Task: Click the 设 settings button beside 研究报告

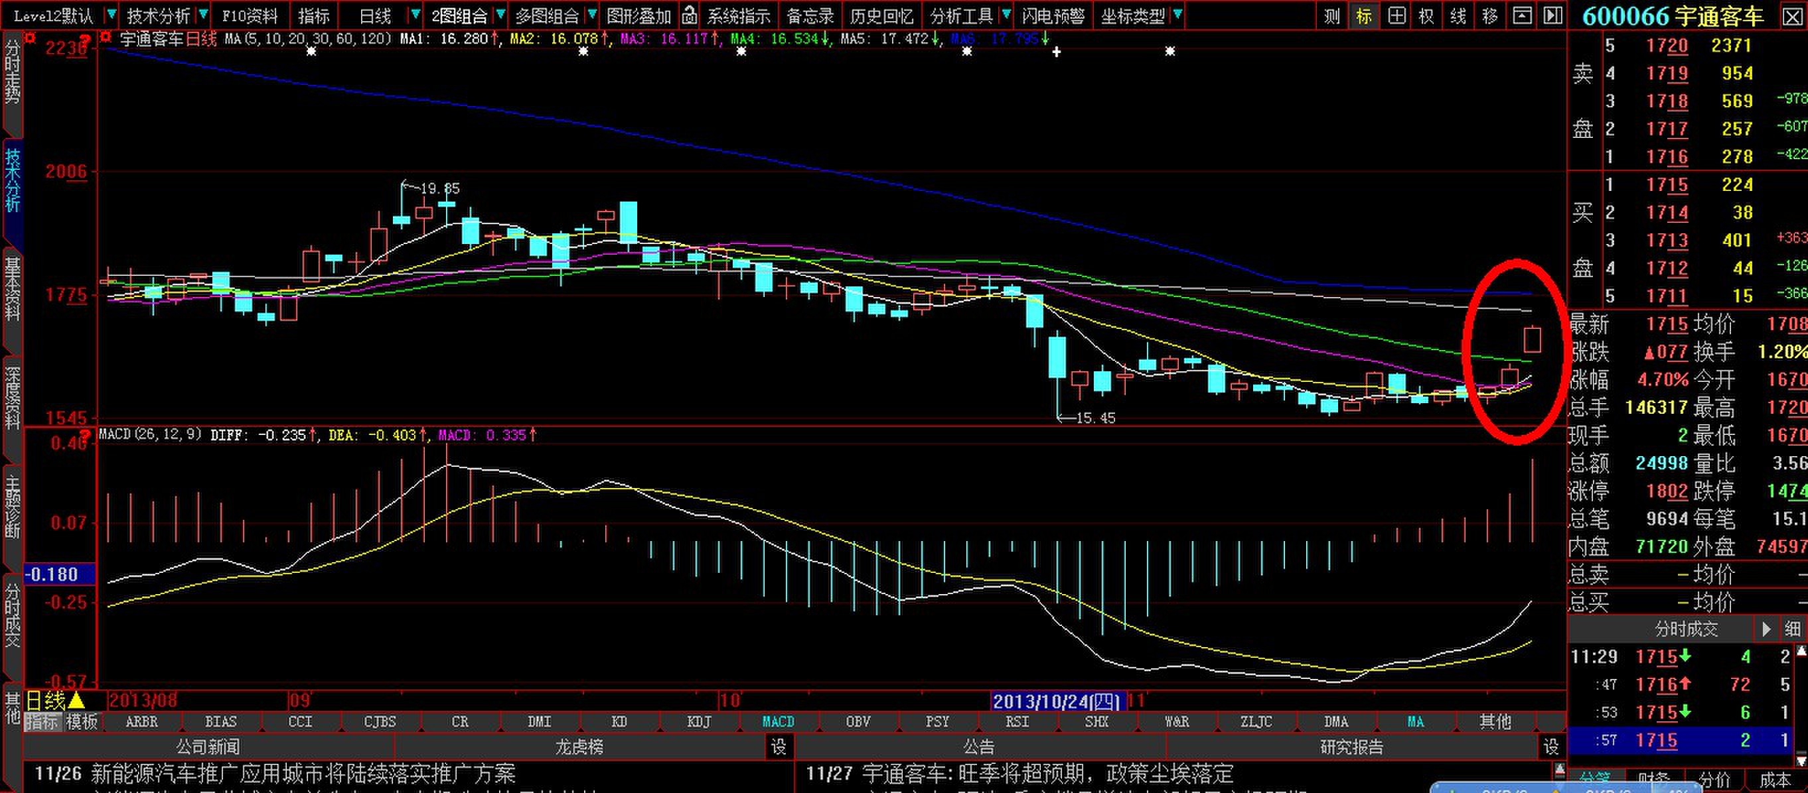Action: [x=1551, y=747]
